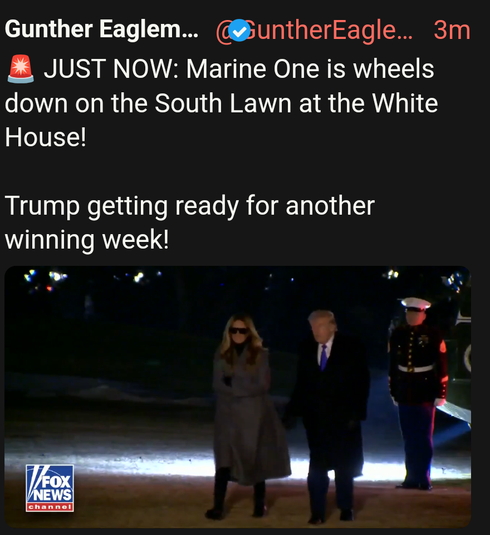Open Gunther Eaglem... display name profile
This screenshot has width=490, height=535.
tap(101, 29)
